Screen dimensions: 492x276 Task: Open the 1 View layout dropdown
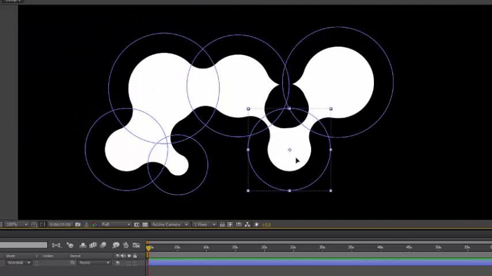(204, 224)
